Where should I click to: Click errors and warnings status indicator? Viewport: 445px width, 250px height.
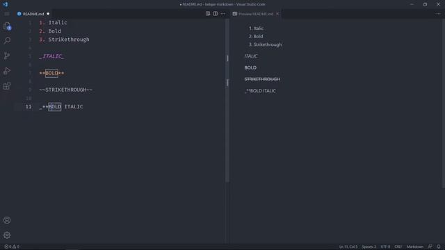click(x=12, y=247)
